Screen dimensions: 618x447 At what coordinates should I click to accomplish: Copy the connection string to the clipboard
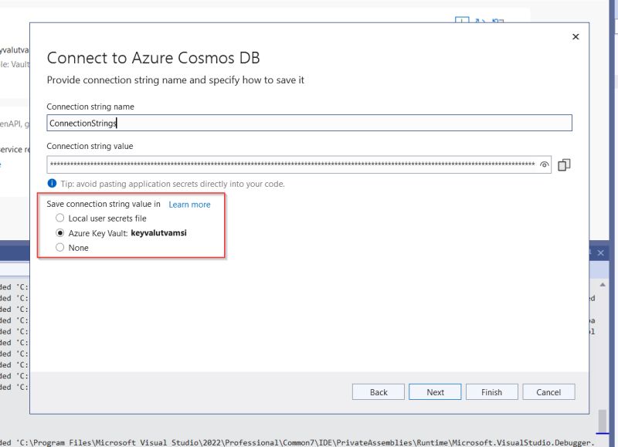point(563,164)
